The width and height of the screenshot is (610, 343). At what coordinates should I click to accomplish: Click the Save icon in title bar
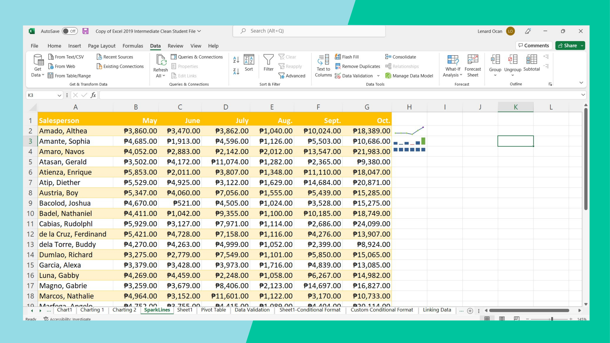(86, 31)
